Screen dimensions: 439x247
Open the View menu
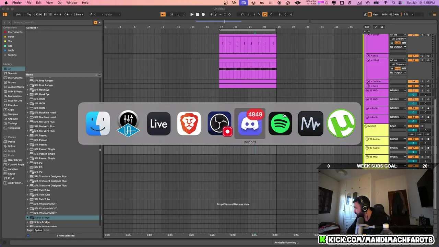[x=49, y=3]
